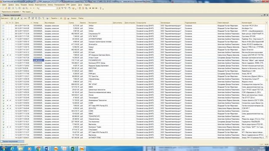This screenshot has width=269, height=151.
Task: Open the Действия dropdown menu
Action: [5, 18]
